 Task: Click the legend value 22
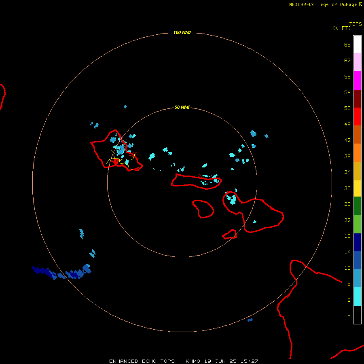click(x=347, y=220)
